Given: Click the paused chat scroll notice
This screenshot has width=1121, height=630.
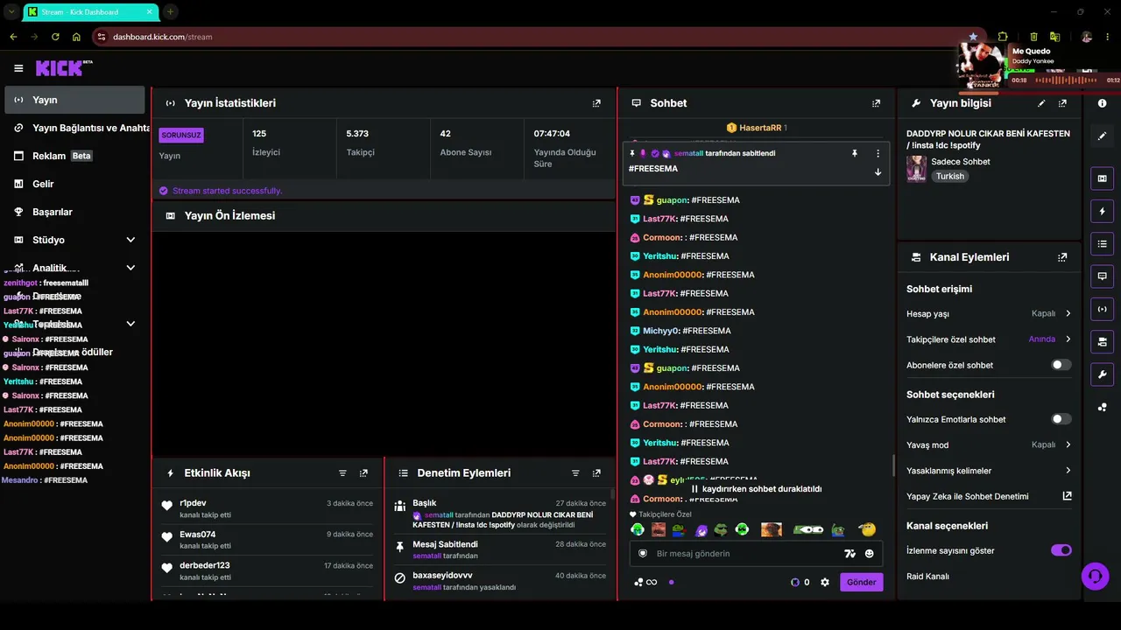Looking at the screenshot, I should pyautogui.click(x=757, y=489).
